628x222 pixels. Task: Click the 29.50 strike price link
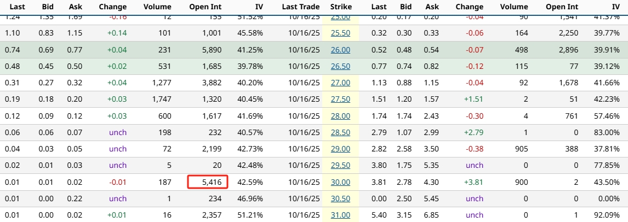tap(340, 165)
